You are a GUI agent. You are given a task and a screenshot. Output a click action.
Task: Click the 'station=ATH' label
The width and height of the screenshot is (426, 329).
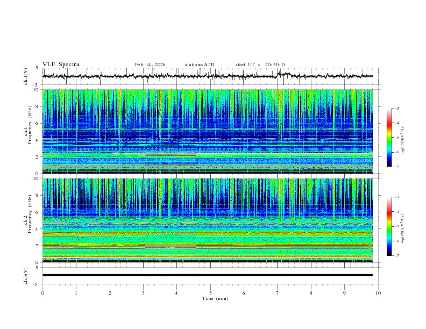(200, 65)
